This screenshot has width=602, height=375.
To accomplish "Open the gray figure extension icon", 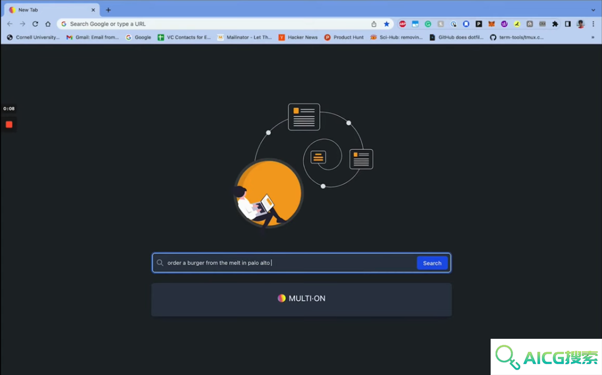I will pyautogui.click(x=441, y=24).
